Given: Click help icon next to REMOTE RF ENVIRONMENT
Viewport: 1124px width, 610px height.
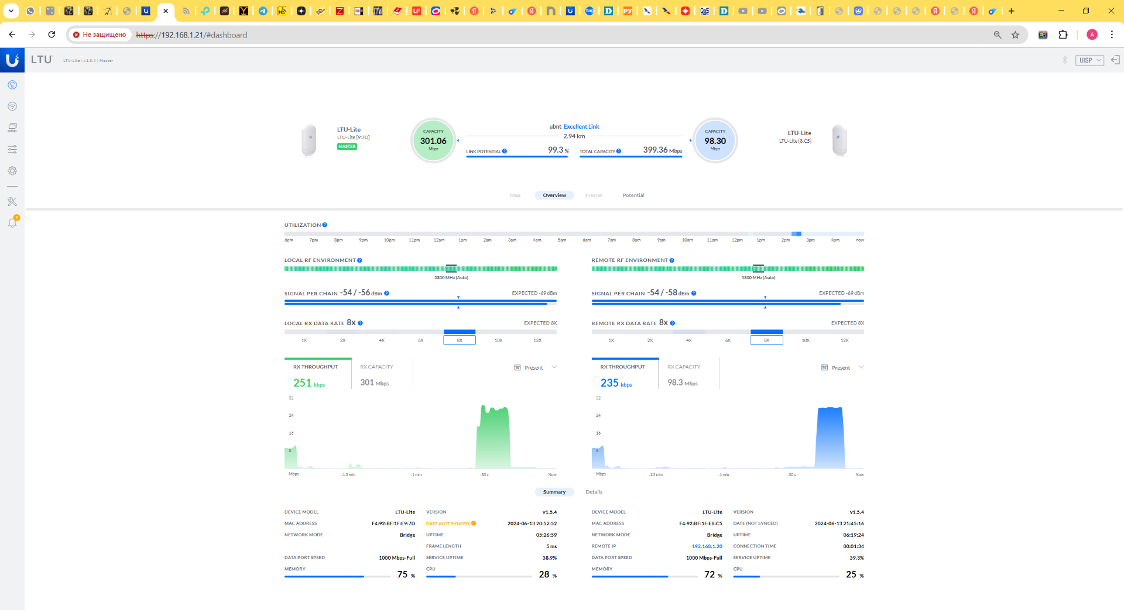Looking at the screenshot, I should click(x=672, y=260).
